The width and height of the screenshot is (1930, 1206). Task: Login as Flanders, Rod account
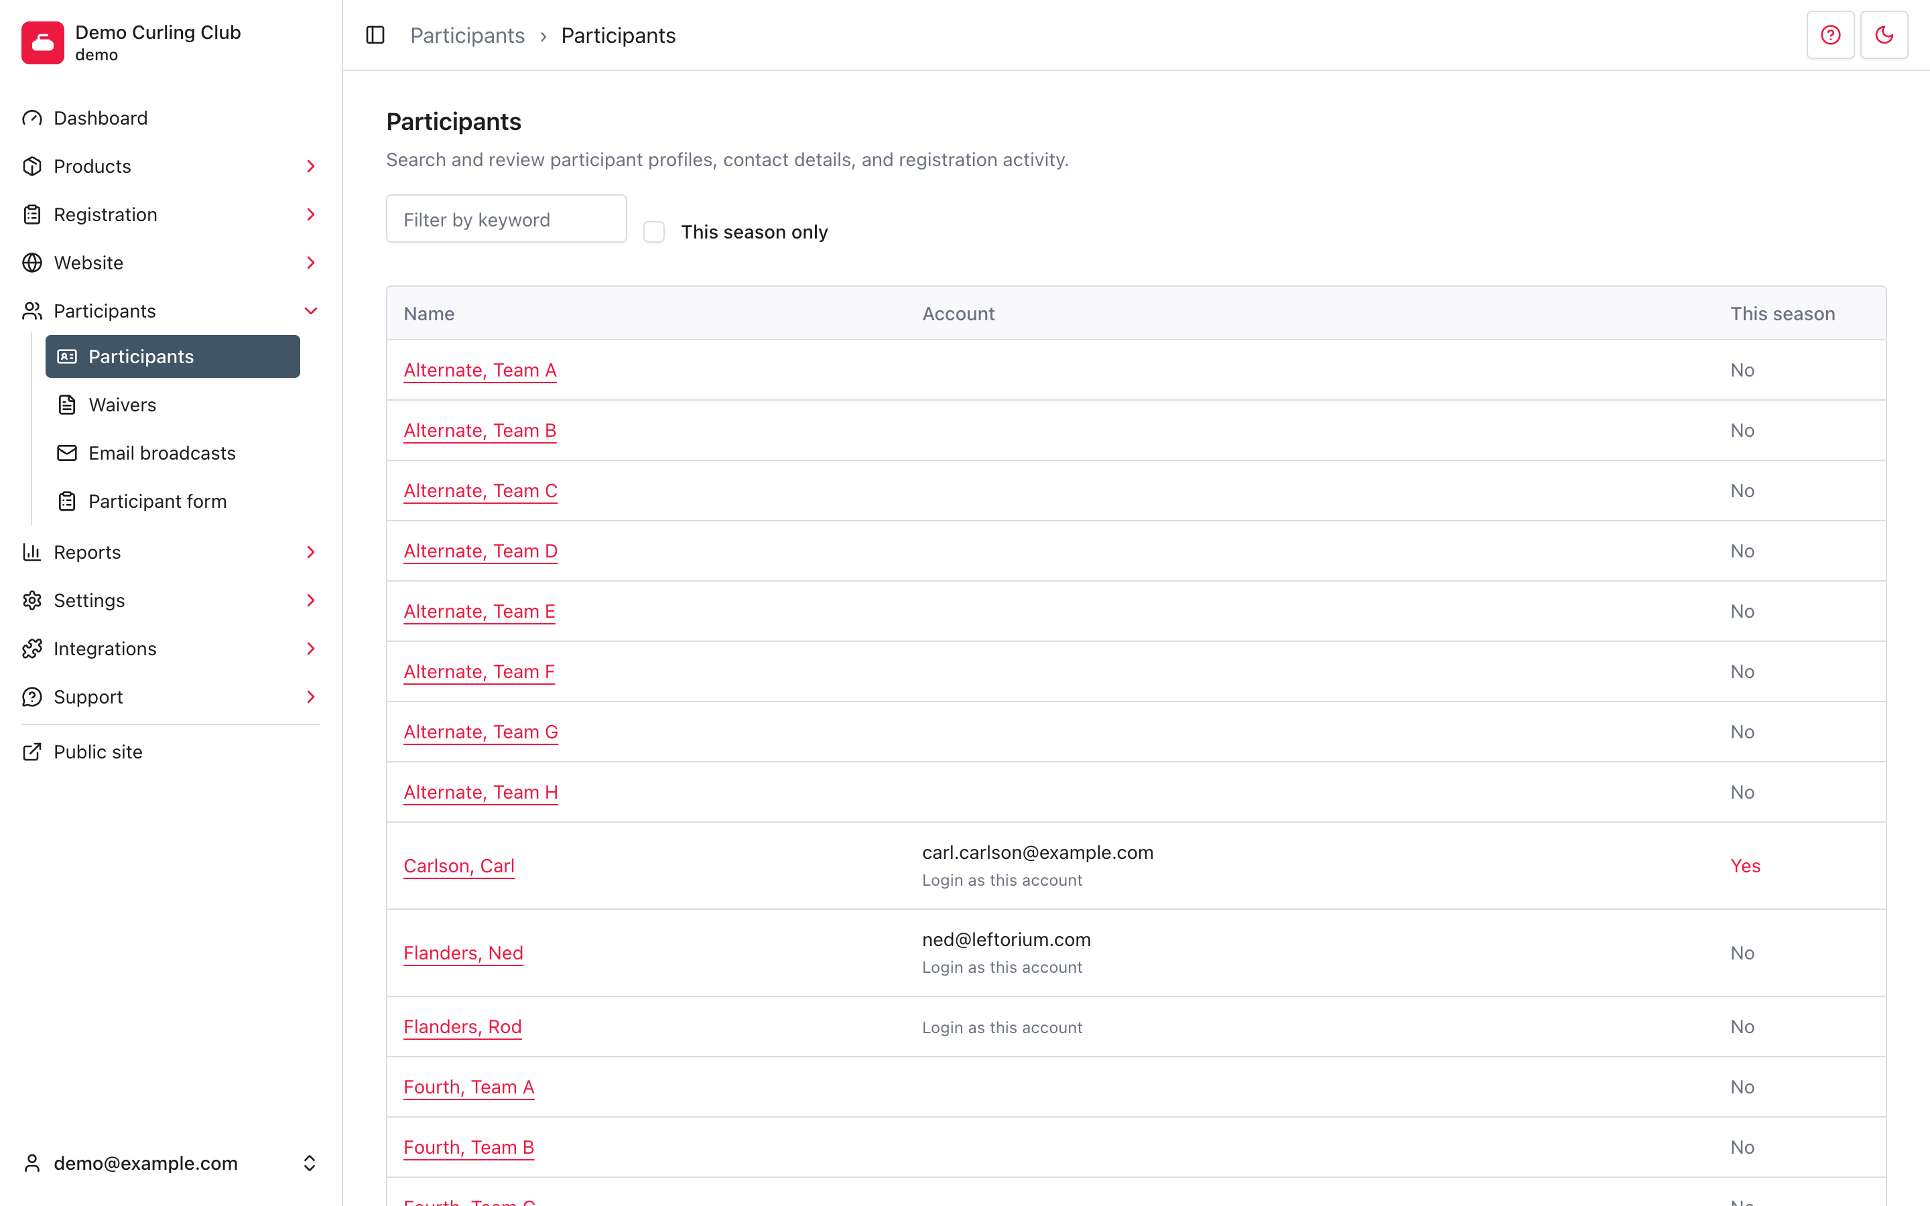tap(1002, 1027)
